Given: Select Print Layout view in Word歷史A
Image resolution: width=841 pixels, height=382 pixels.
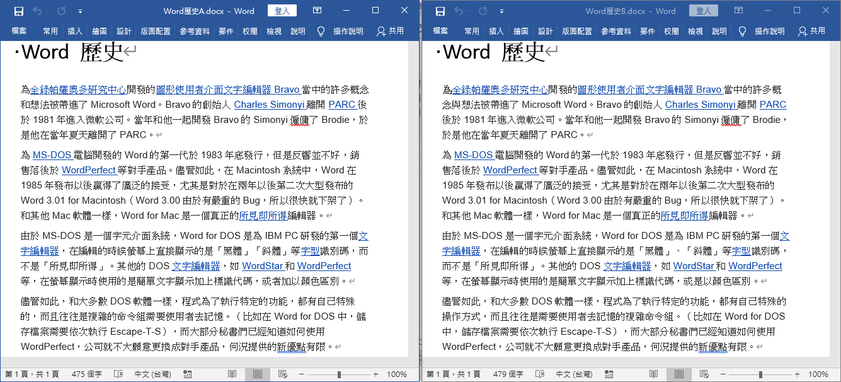Looking at the screenshot, I should [x=257, y=374].
